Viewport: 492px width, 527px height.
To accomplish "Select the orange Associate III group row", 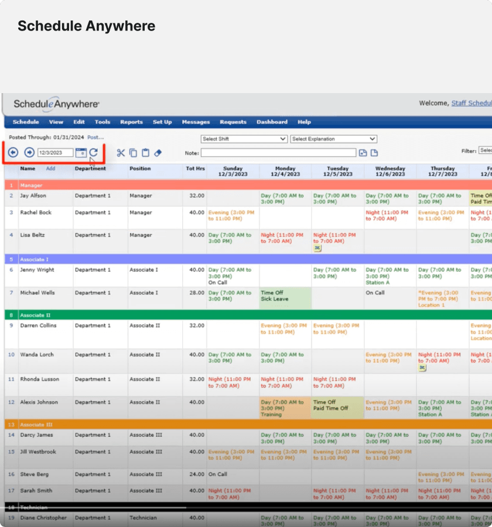I will [248, 425].
